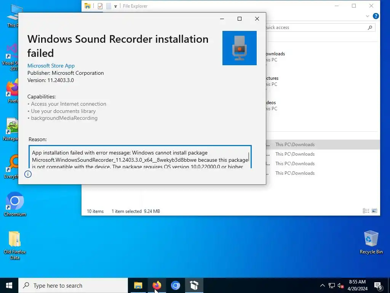
Task: Open Chromium from the taskbar
Action: pos(175,285)
